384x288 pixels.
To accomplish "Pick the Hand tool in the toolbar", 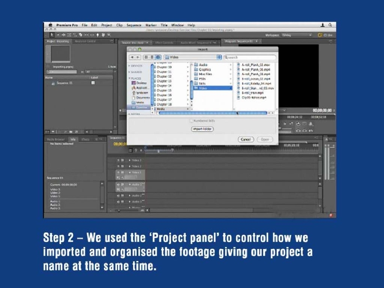I will pyautogui.click(x=103, y=35).
